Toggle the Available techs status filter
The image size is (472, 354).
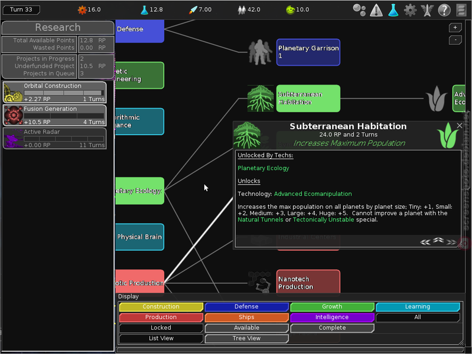[x=246, y=328]
